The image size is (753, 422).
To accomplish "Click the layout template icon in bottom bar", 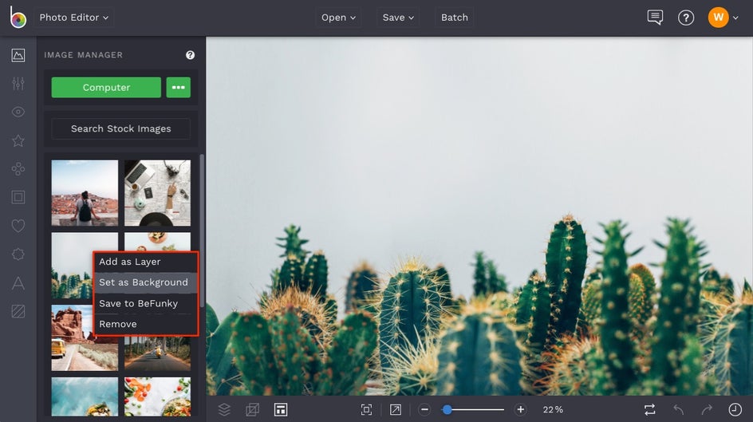I will [x=281, y=409].
